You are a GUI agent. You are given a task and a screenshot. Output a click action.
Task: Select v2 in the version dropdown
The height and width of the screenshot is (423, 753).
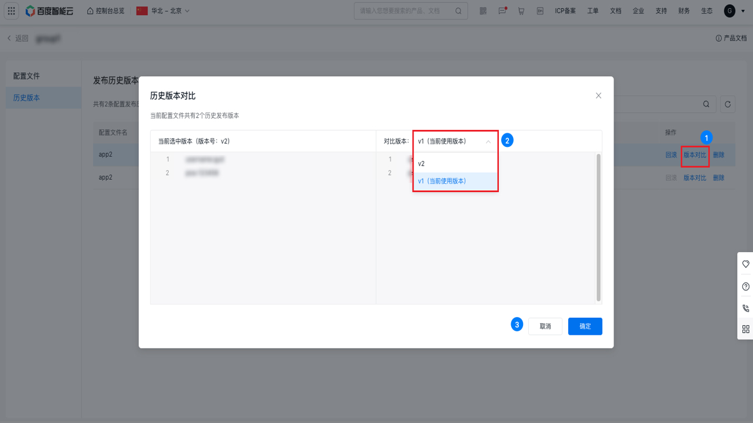point(455,163)
